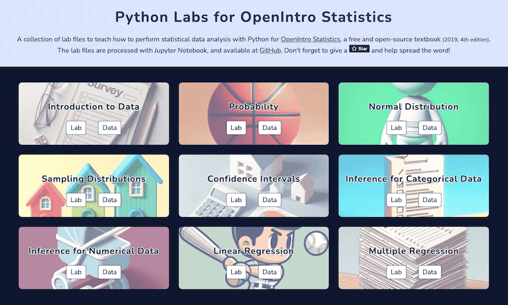Click Data for Inference for Categorical Data

(x=430, y=200)
